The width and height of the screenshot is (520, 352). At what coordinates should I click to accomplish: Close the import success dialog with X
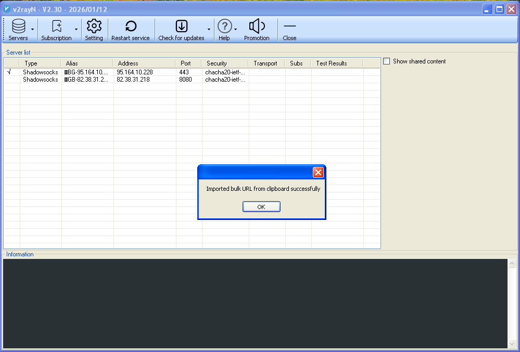pyautogui.click(x=318, y=172)
